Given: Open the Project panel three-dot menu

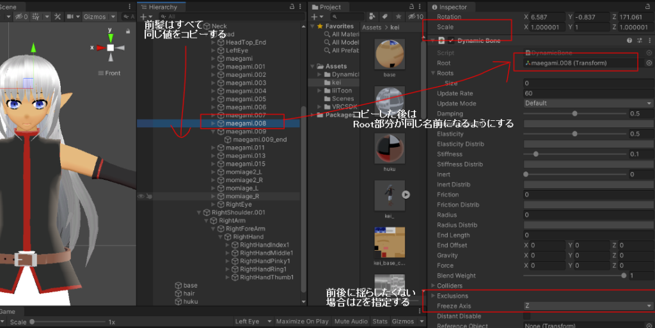Looking at the screenshot, I should point(420,6).
